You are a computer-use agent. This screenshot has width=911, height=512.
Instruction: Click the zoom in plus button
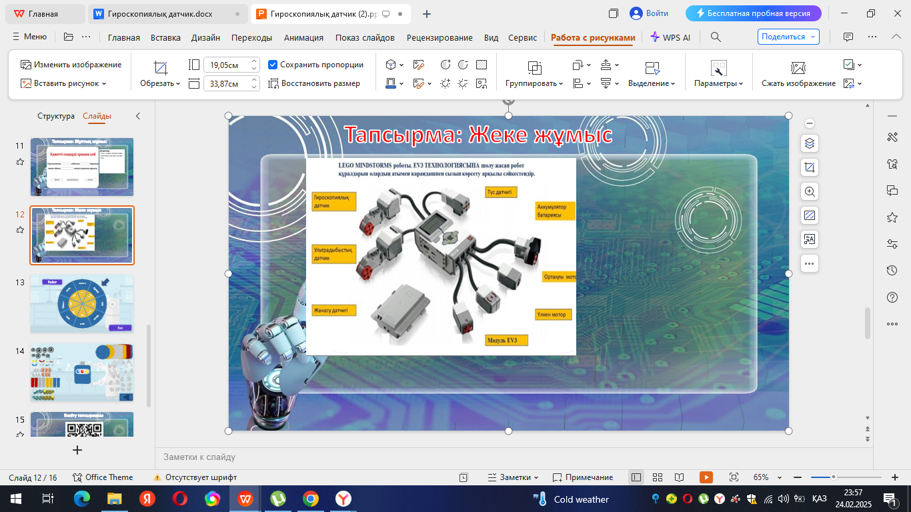(895, 477)
